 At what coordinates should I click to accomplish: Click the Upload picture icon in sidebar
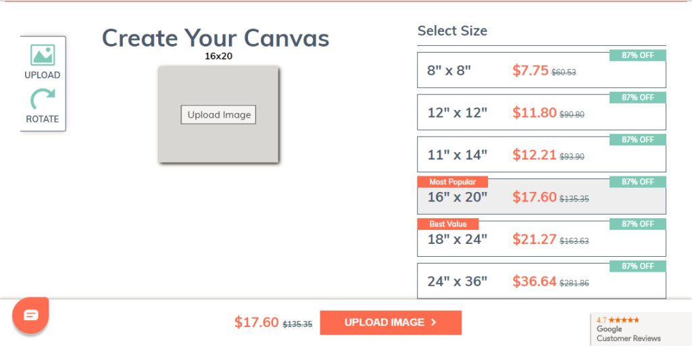pos(43,55)
